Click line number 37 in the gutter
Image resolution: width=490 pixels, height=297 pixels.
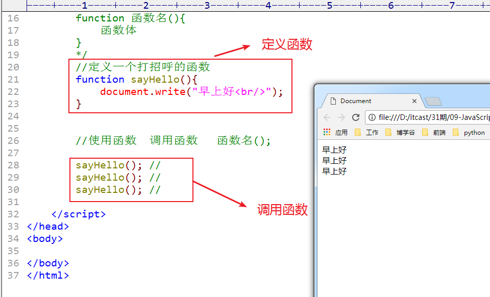click(13, 276)
